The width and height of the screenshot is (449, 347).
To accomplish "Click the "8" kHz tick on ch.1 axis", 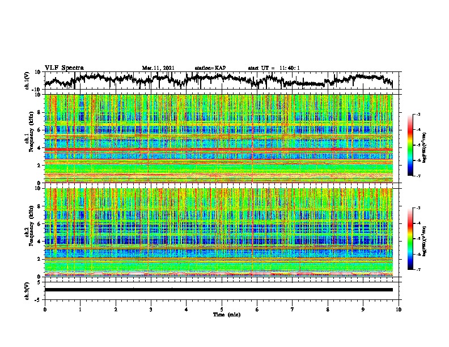I will coord(39,112).
